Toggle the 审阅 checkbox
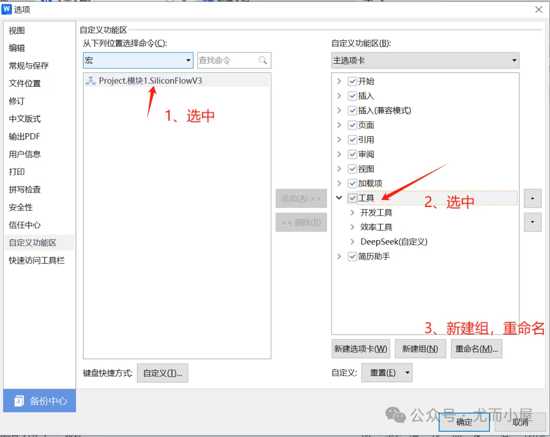 (352, 154)
